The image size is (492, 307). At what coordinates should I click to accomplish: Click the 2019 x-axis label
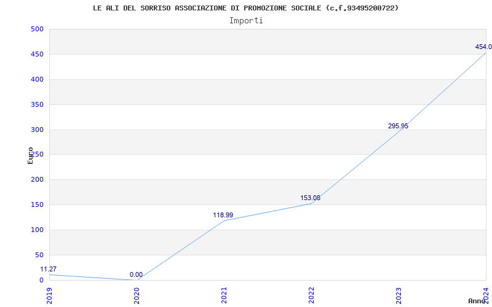[49, 295]
